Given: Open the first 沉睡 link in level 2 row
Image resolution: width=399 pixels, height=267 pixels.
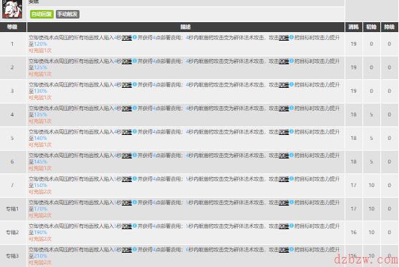Looking at the screenshot, I should click(x=127, y=61).
